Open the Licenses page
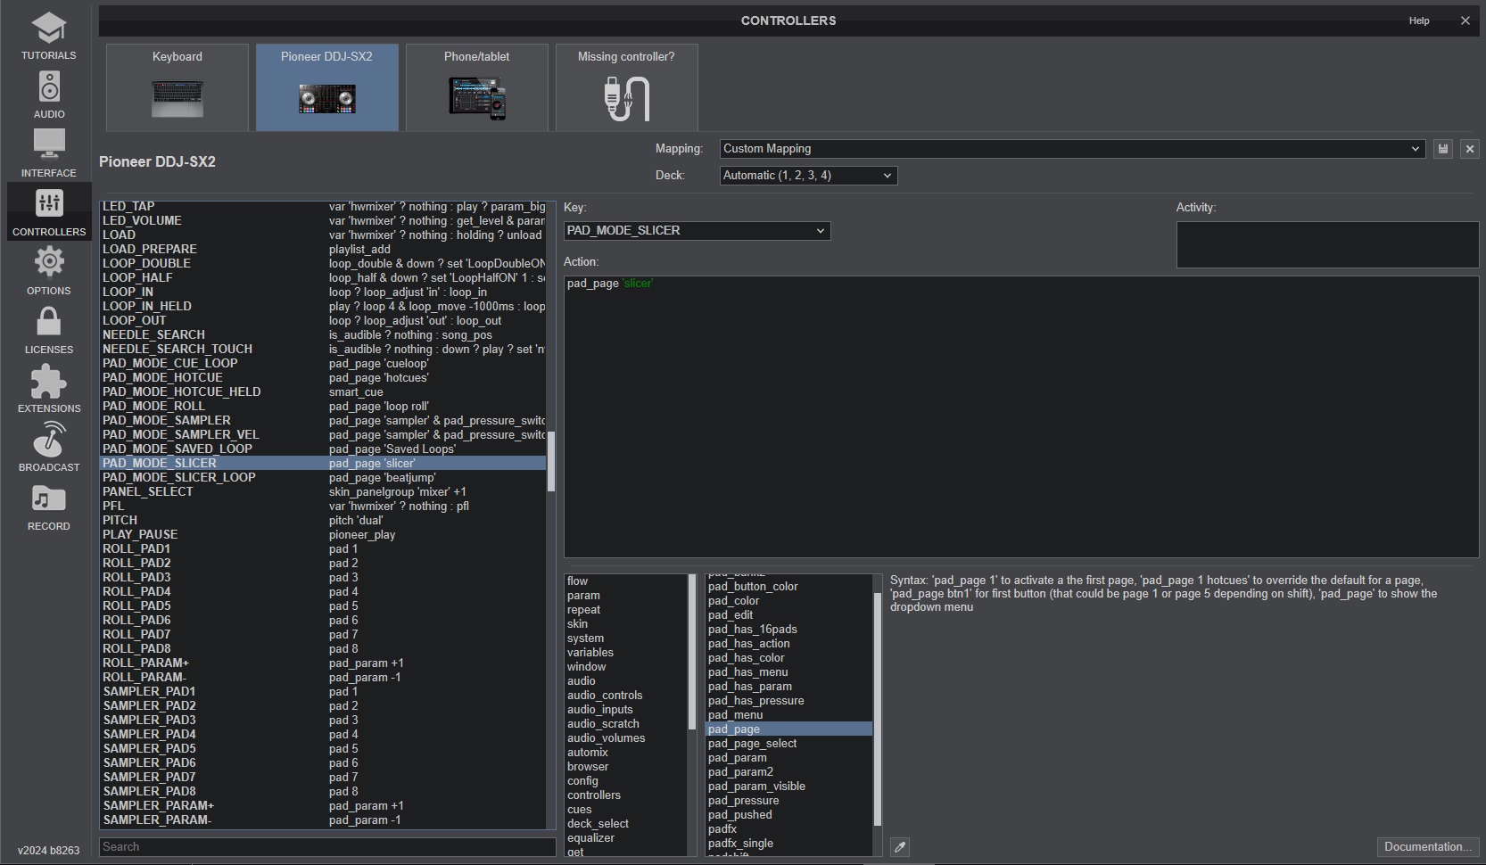 point(49,330)
